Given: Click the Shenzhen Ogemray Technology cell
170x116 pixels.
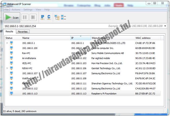Looking at the screenshot, I should tap(112, 83).
